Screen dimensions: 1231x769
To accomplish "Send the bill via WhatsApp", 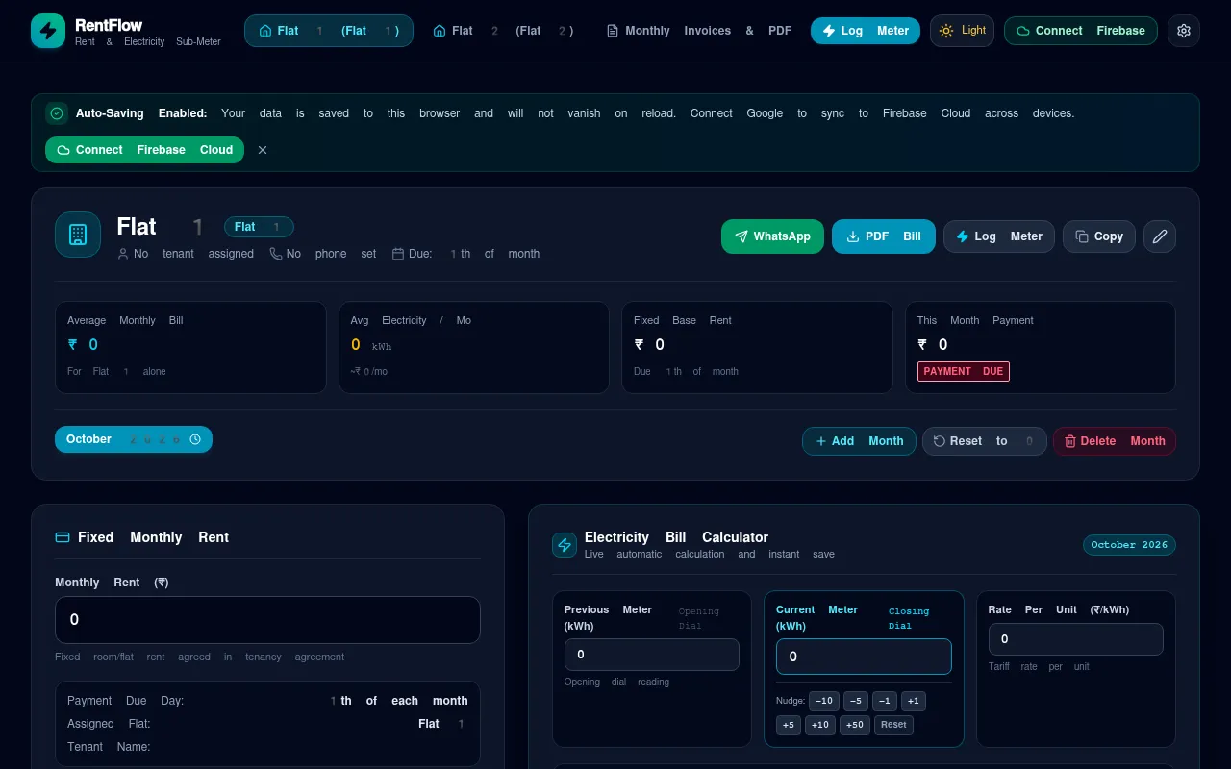I will tap(772, 236).
